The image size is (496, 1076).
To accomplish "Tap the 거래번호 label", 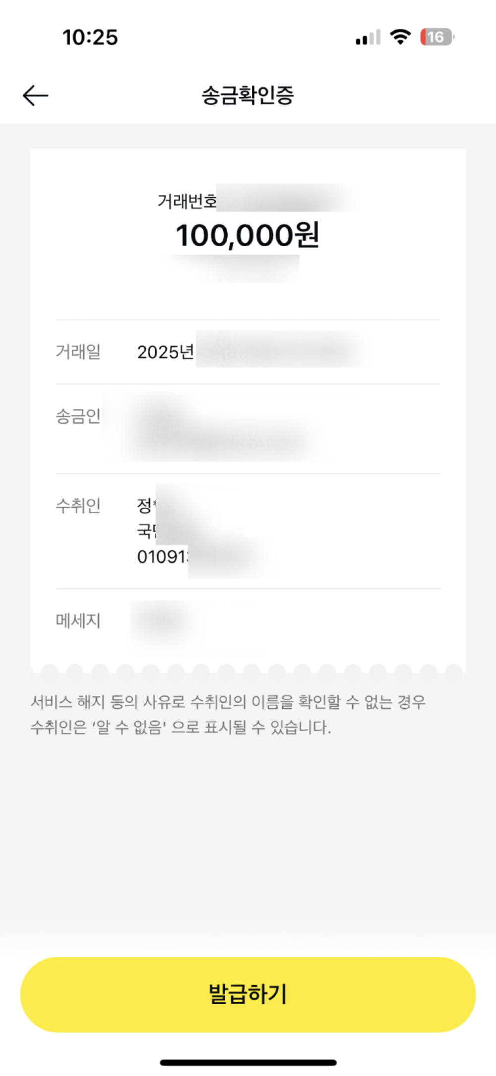I will (x=186, y=201).
